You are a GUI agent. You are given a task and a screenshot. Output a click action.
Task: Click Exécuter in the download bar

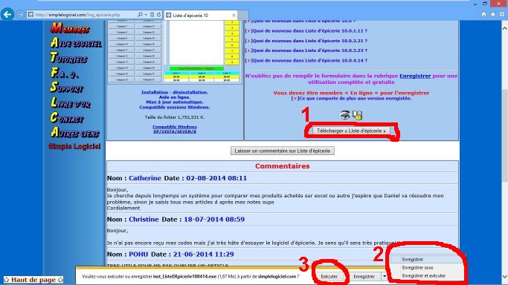pyautogui.click(x=329, y=277)
